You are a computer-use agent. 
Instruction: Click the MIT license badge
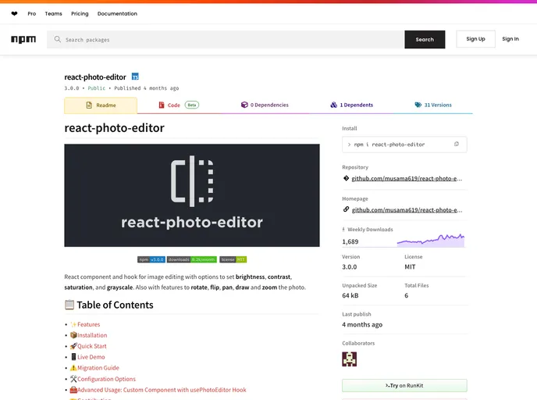(233, 259)
